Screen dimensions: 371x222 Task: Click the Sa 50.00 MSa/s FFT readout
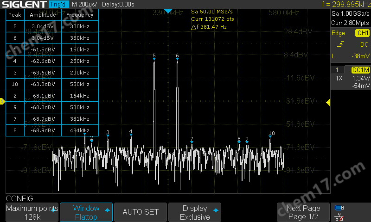(x=212, y=12)
